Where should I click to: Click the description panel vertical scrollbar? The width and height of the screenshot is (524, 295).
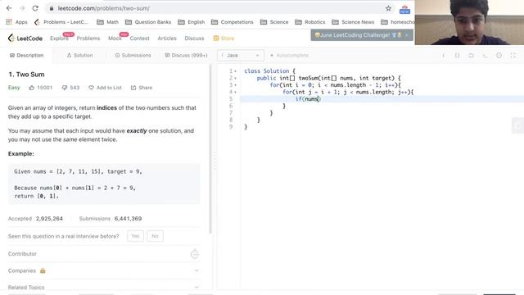click(x=210, y=149)
